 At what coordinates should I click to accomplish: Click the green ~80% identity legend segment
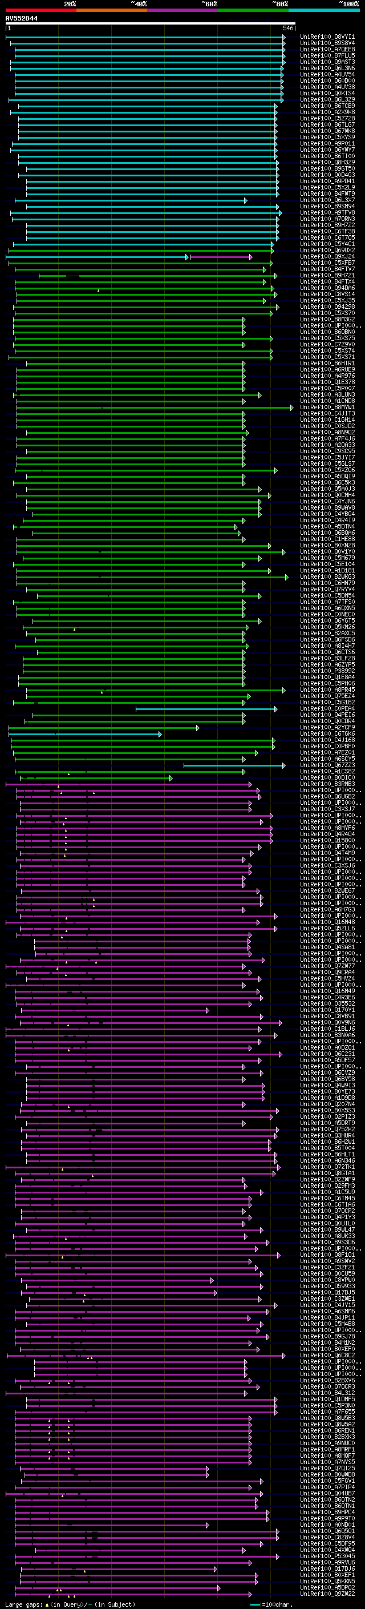(x=253, y=10)
